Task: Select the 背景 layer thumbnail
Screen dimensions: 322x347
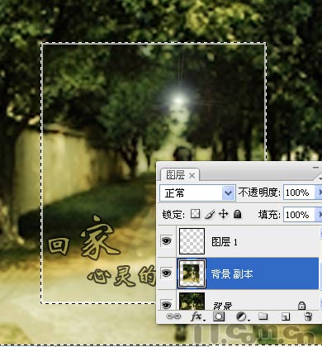Action: click(192, 301)
